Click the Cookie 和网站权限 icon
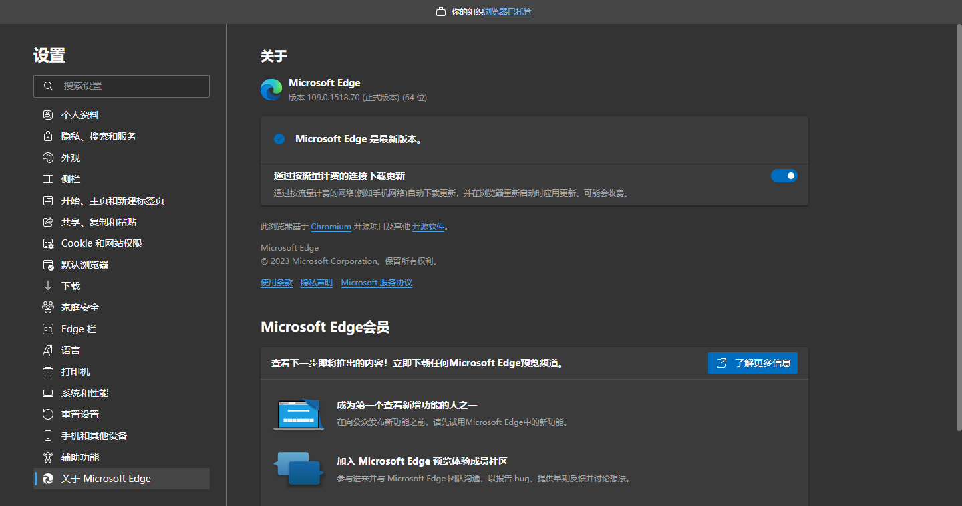 [x=47, y=243]
